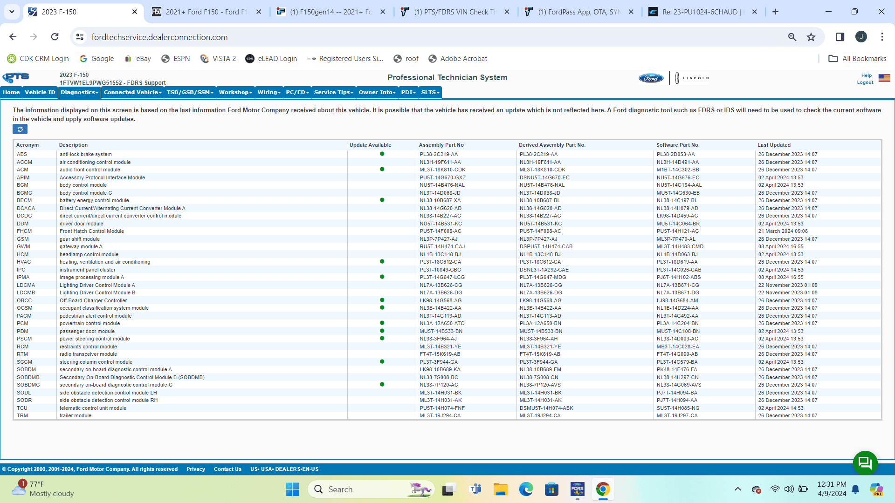The width and height of the screenshot is (895, 503).
Task: Click the blue refresh icon button
Action: [20, 129]
